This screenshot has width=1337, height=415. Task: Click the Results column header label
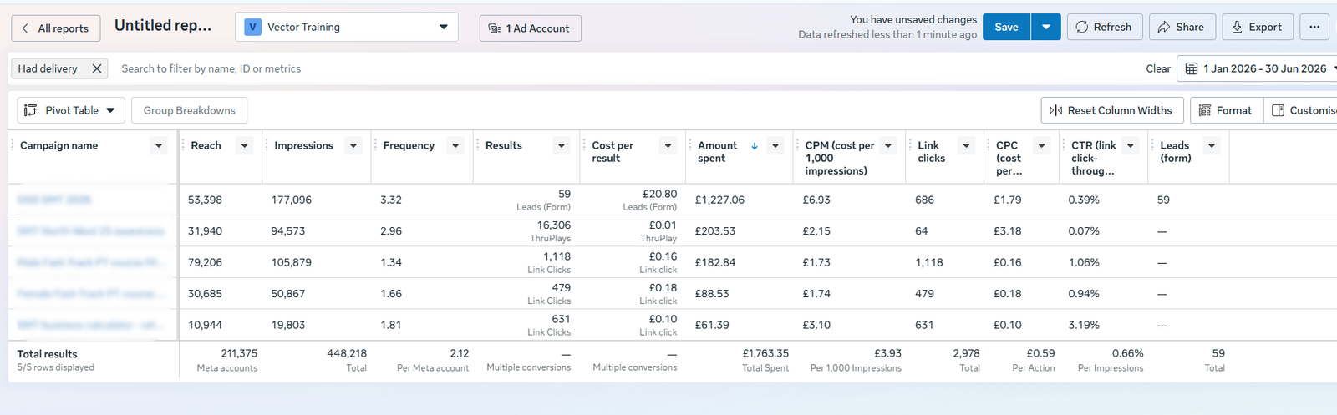click(503, 145)
